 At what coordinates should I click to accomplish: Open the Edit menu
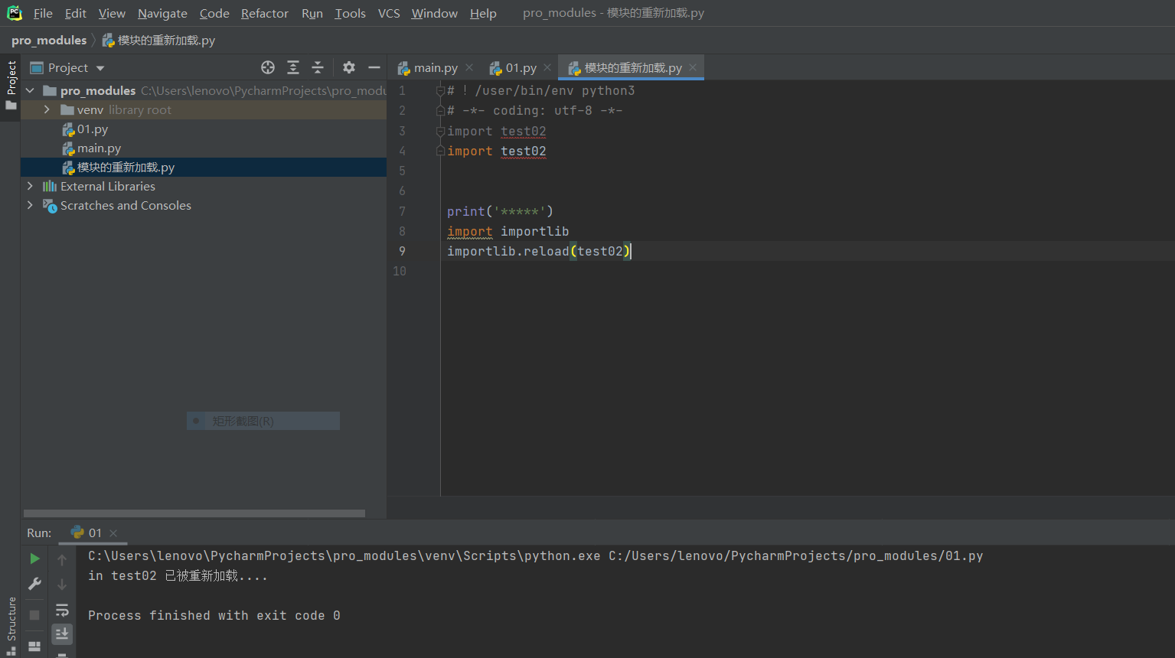point(75,13)
